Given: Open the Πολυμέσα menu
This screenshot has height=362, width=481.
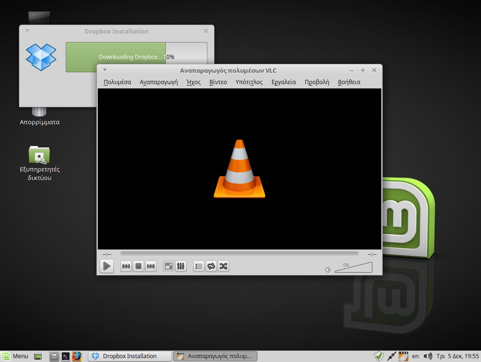Looking at the screenshot, I should (117, 82).
